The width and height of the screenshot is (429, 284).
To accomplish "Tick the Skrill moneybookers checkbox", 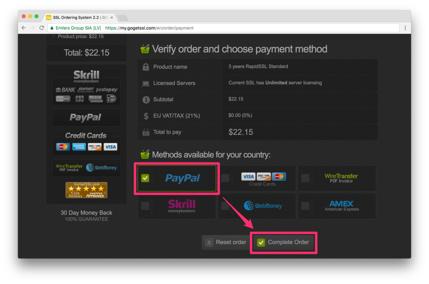I will tap(145, 206).
